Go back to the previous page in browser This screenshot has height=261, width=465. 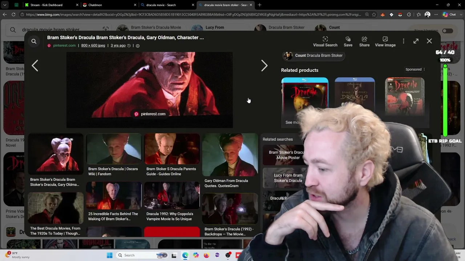tap(5, 14)
